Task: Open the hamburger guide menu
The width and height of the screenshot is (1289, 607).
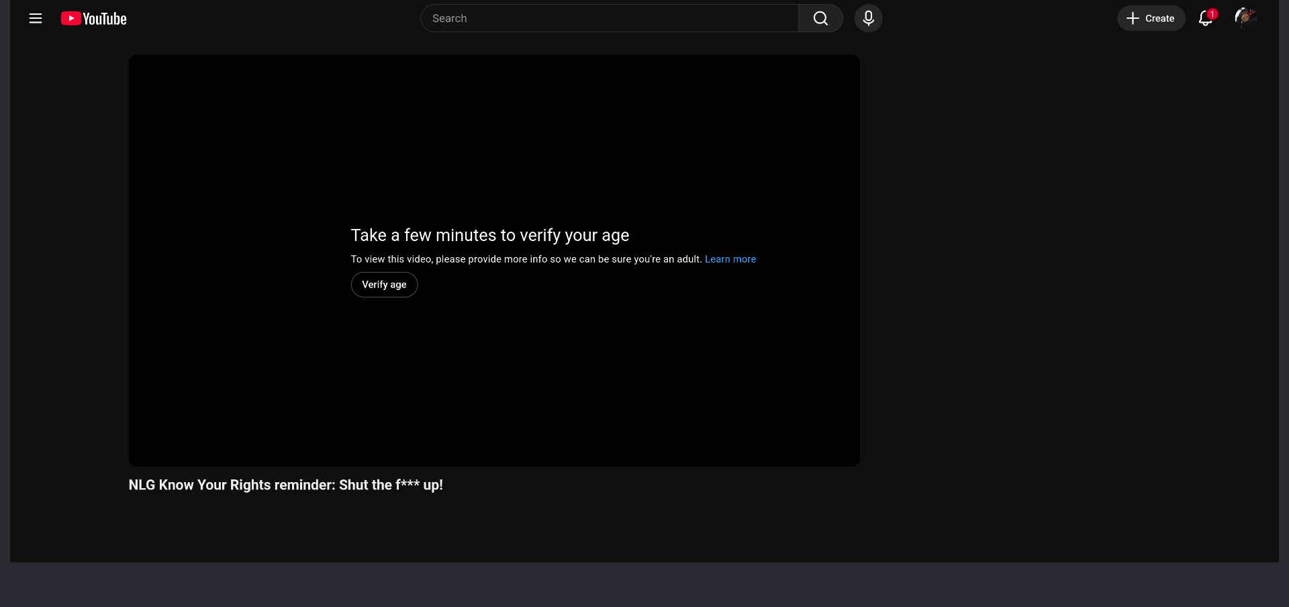Action: pyautogui.click(x=36, y=19)
